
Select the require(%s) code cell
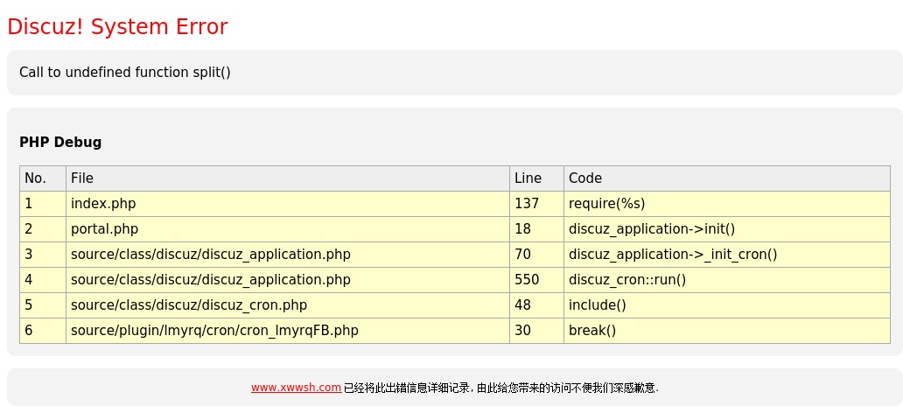pyautogui.click(x=727, y=204)
